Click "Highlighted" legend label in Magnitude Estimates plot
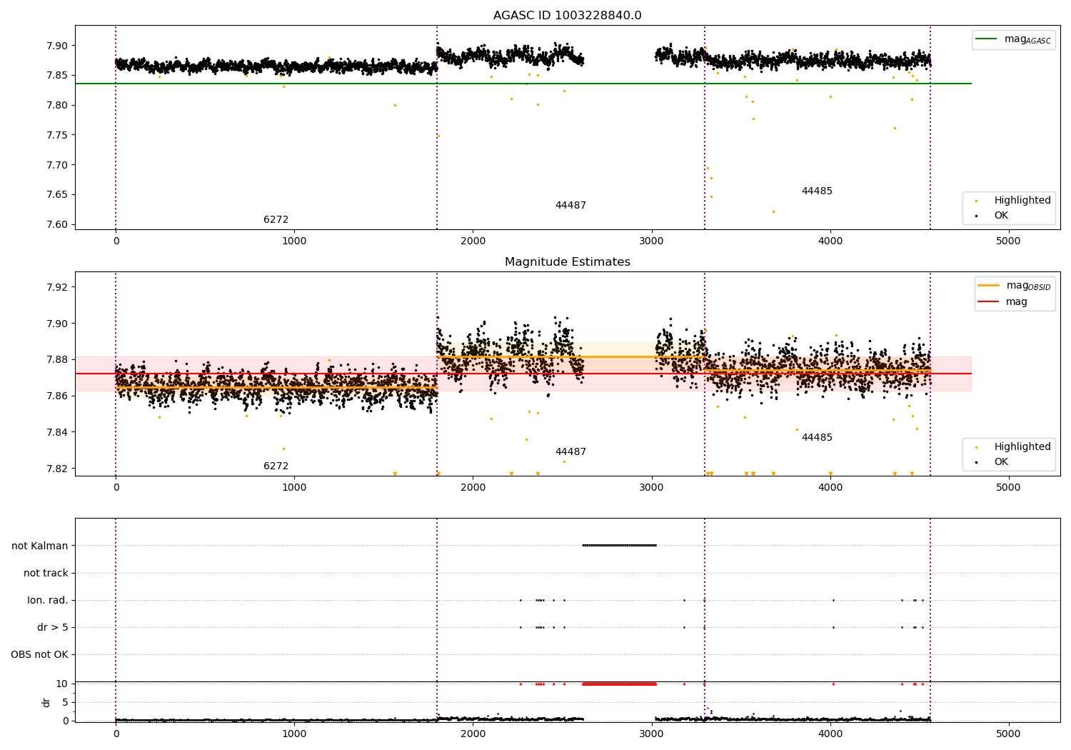This screenshot has width=1071, height=750. click(1022, 447)
